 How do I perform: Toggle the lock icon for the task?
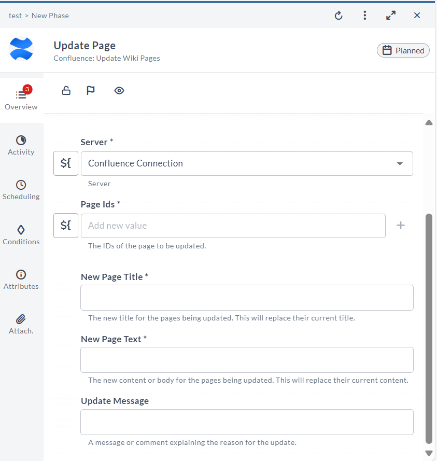pos(66,91)
